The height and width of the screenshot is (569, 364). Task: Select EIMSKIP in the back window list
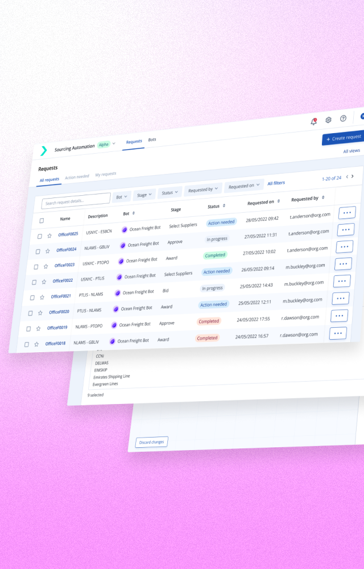pos(101,370)
